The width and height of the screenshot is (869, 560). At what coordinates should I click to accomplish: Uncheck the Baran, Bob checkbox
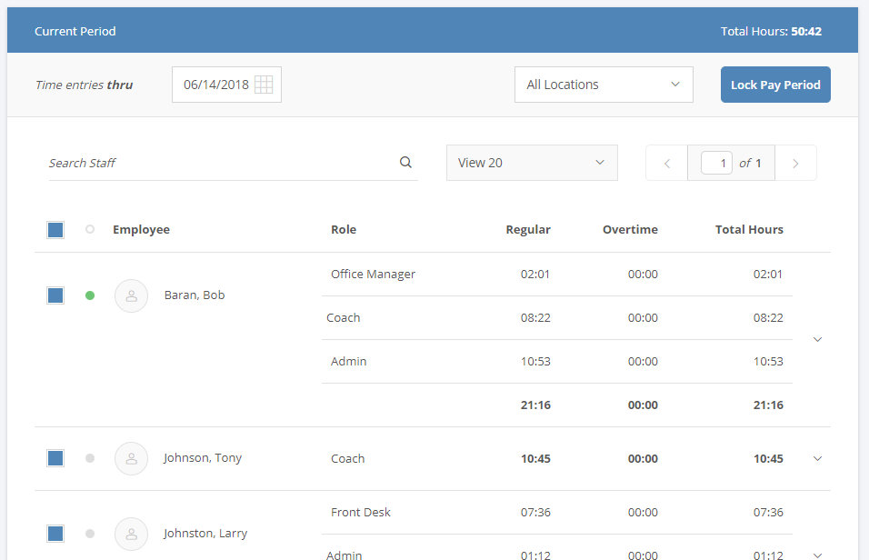pyautogui.click(x=55, y=295)
